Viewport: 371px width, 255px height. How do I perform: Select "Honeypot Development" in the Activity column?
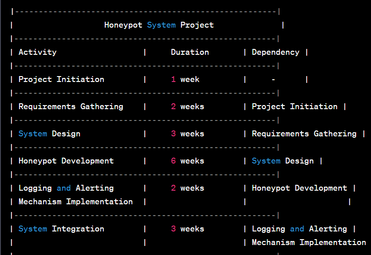[66, 161]
